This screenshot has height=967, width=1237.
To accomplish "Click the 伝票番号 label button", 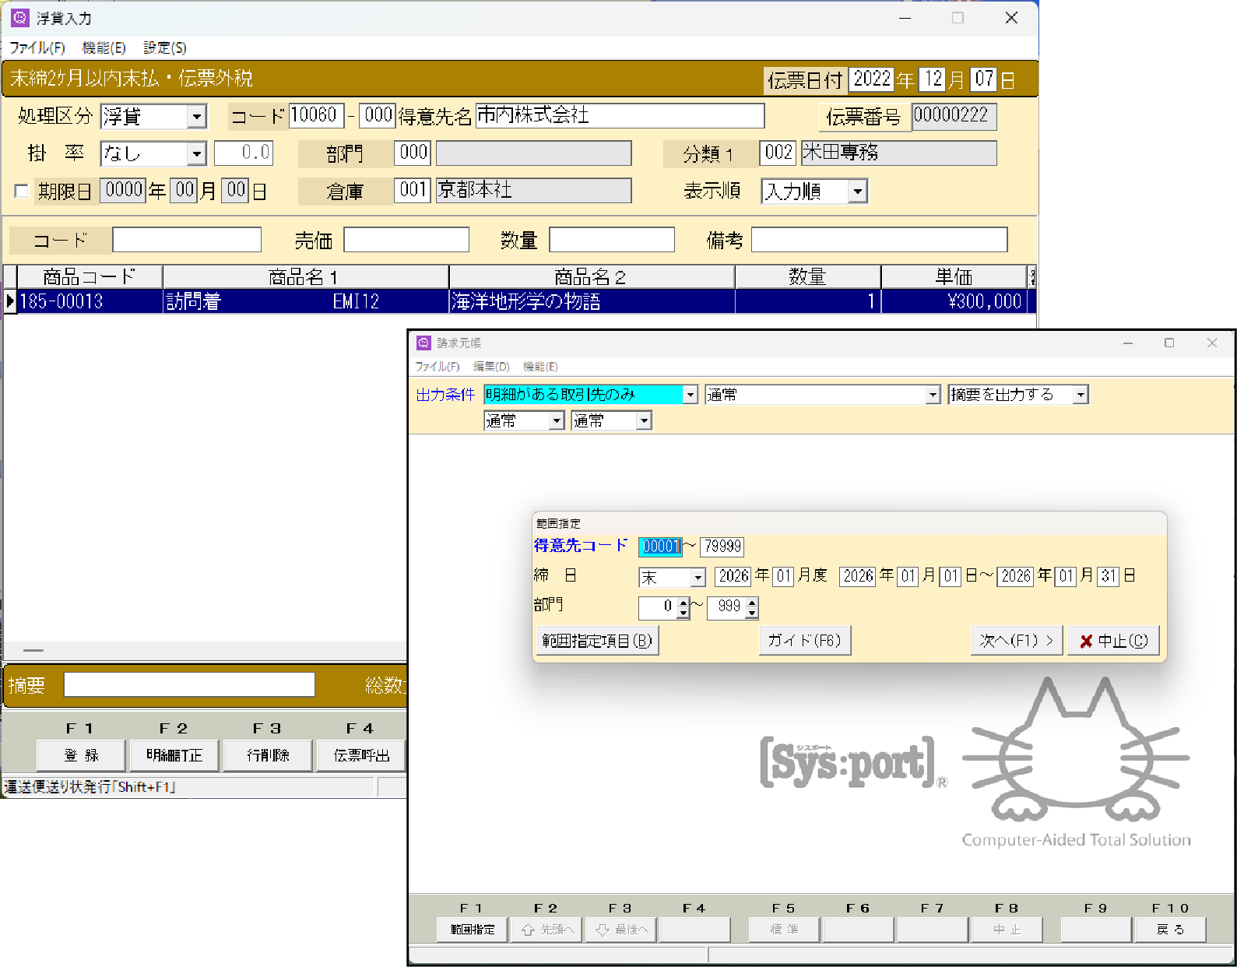I will 863,117.
